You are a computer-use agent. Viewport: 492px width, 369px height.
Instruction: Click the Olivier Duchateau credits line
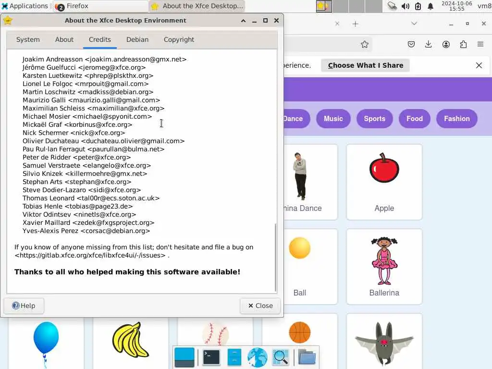pyautogui.click(x=104, y=141)
